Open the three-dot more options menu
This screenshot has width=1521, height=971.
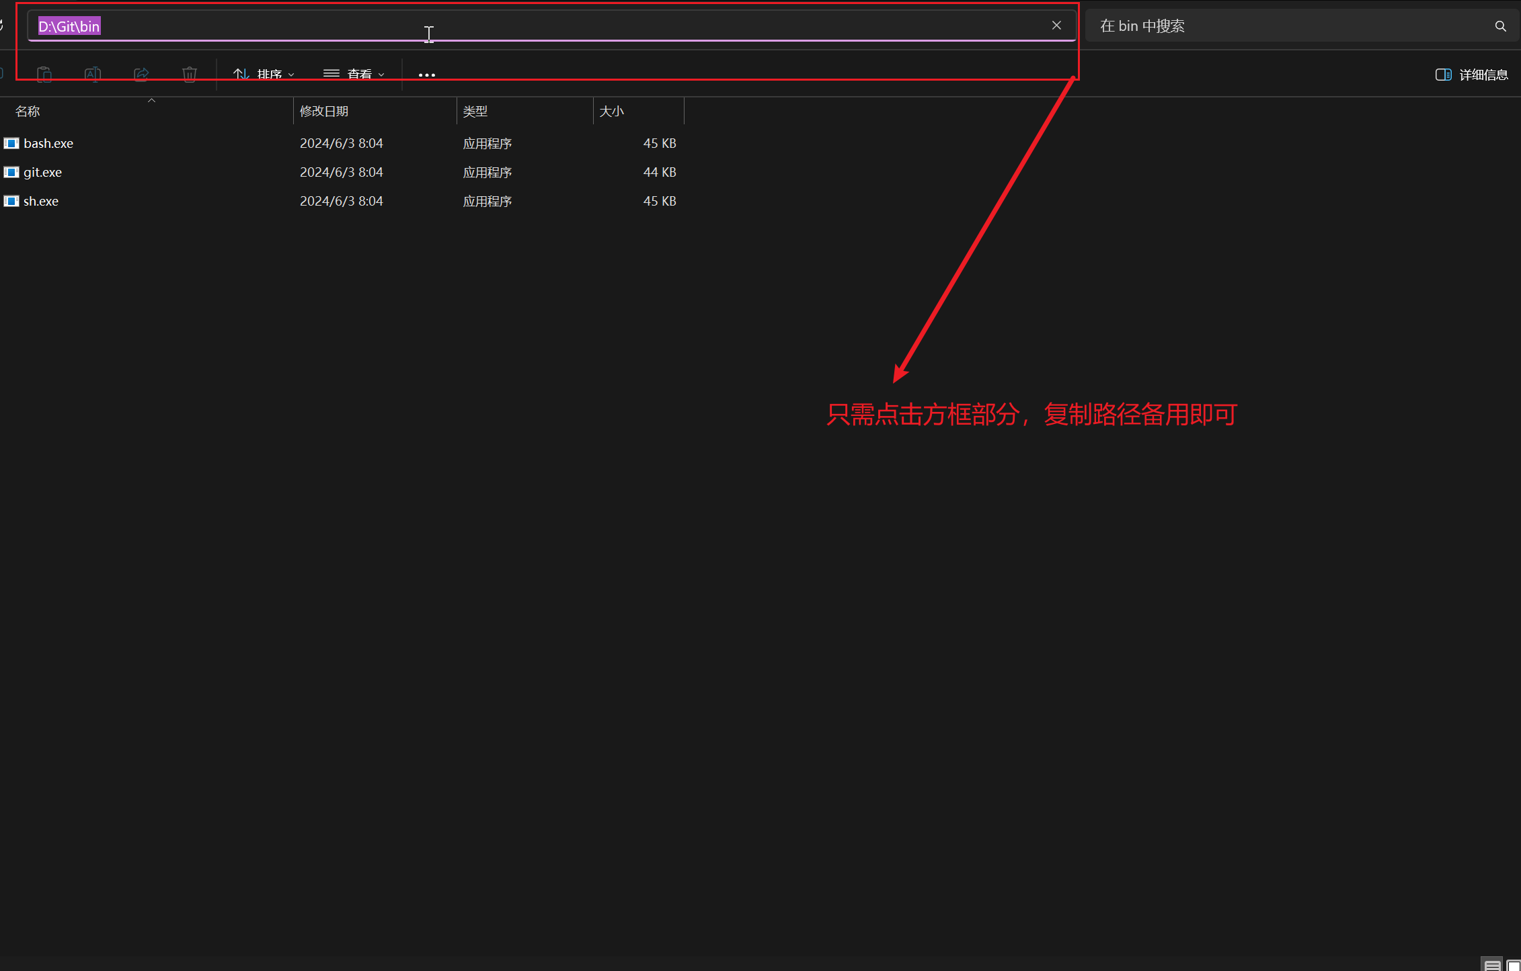click(426, 75)
